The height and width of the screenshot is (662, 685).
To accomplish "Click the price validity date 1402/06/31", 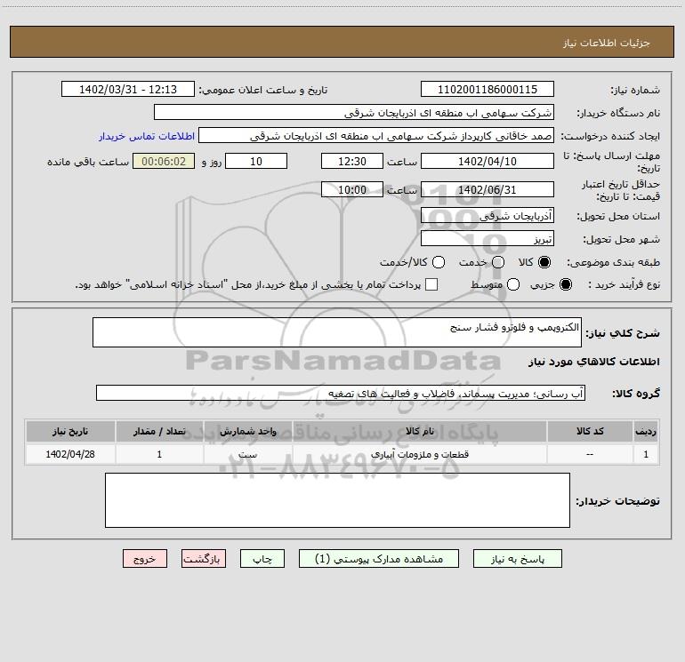I will (488, 189).
